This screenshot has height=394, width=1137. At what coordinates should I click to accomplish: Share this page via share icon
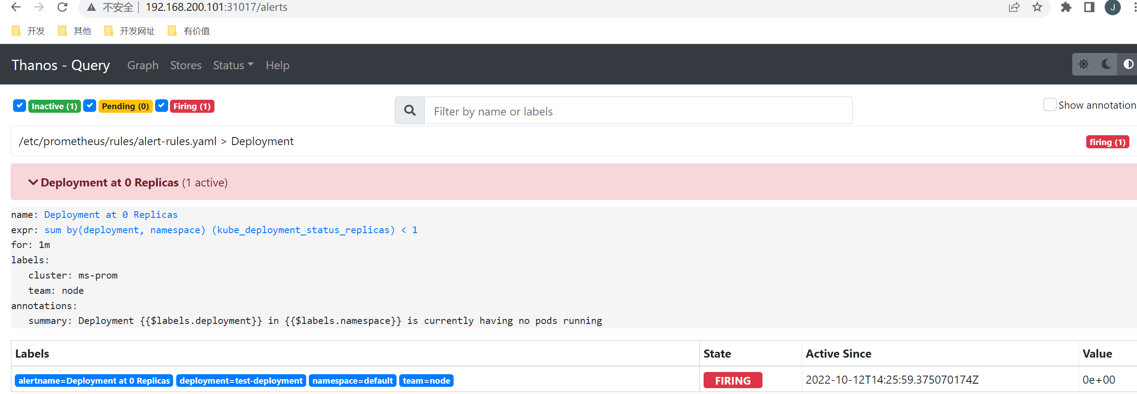pos(1014,7)
